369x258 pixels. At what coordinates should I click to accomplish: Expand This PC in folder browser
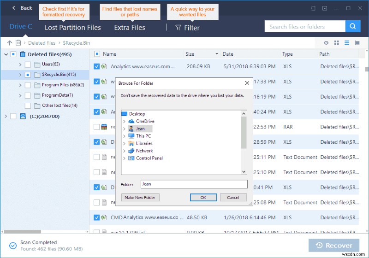[124, 136]
